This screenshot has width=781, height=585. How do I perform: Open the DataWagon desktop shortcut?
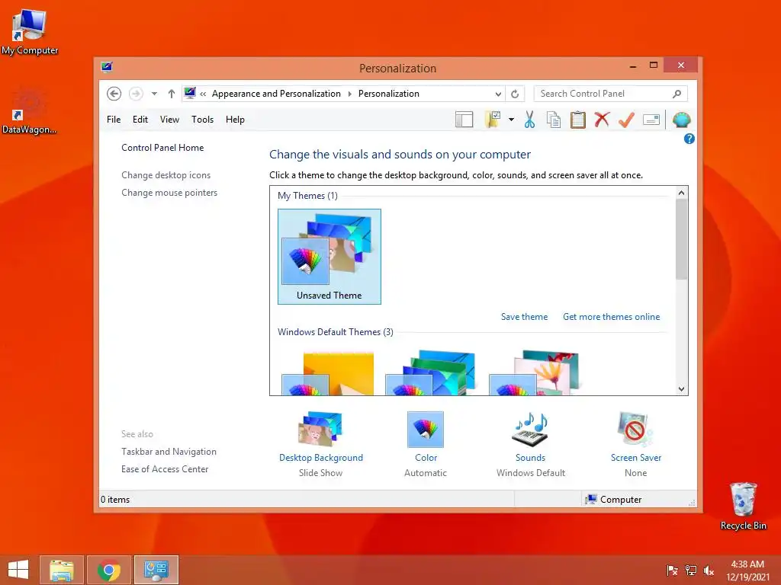(29, 111)
